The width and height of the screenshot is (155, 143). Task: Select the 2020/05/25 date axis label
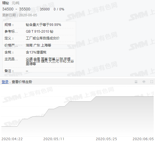pos(106,139)
